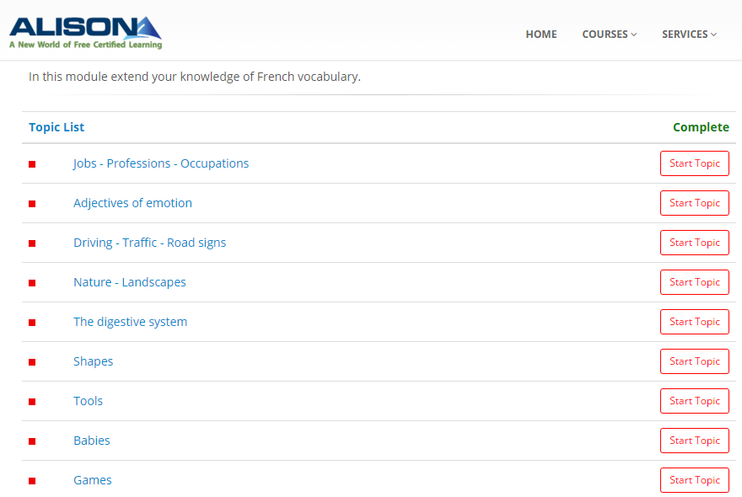Click the Topic List column heading

pyautogui.click(x=56, y=127)
